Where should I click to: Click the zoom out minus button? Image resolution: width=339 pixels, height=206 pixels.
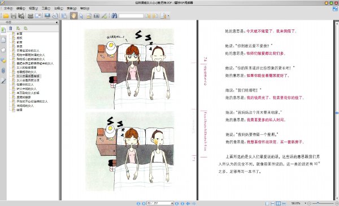[x=310, y=203]
